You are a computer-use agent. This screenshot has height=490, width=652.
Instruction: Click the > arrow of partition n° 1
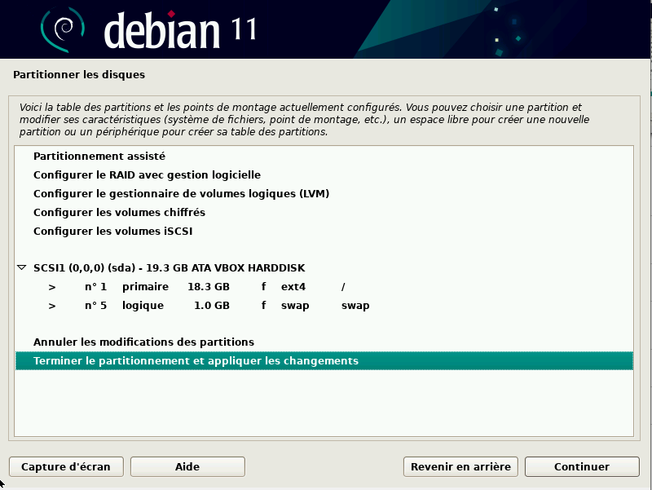52,287
